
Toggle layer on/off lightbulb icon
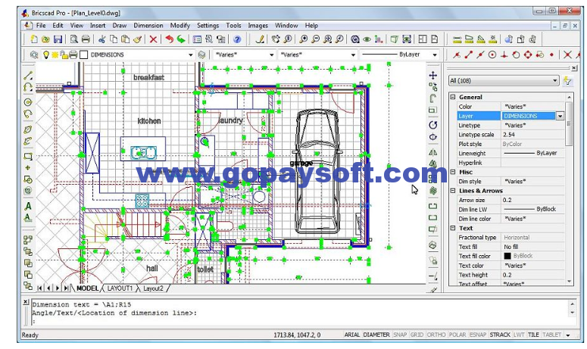pos(46,55)
